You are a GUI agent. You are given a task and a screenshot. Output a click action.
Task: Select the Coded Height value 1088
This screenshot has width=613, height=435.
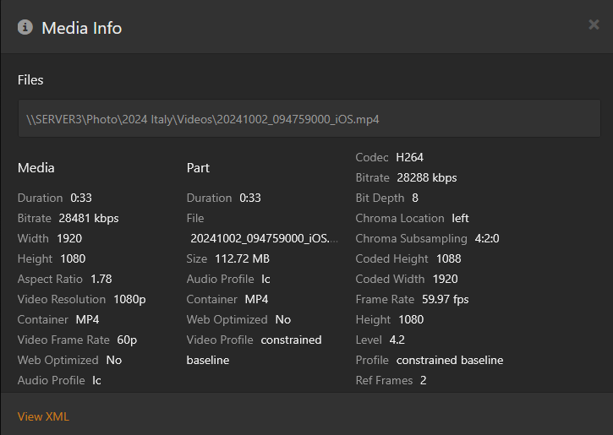(449, 259)
